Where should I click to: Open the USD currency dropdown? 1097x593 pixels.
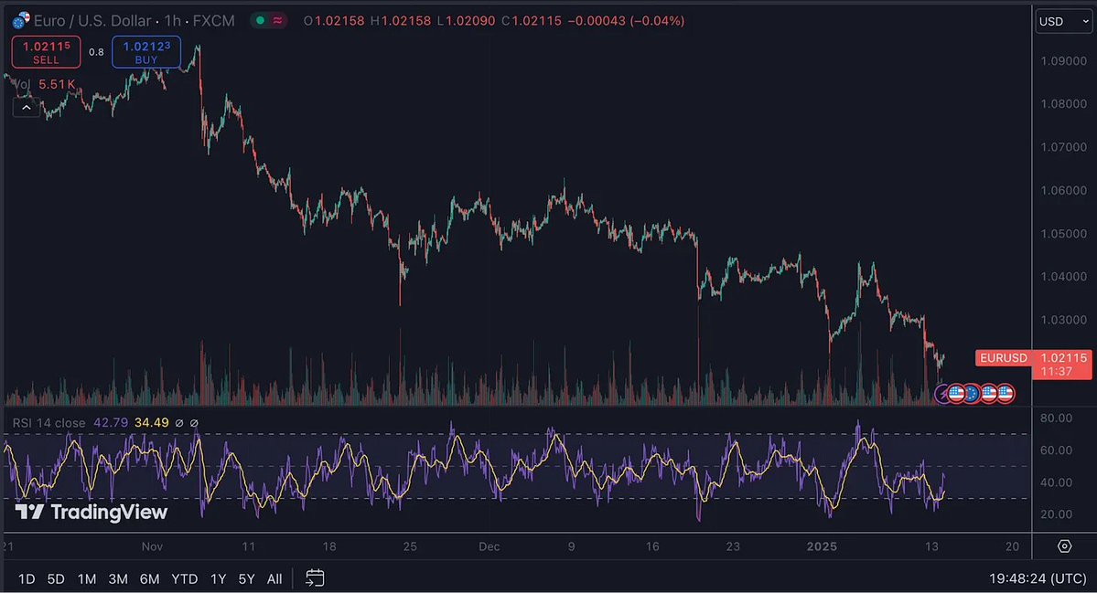pyautogui.click(x=1062, y=21)
